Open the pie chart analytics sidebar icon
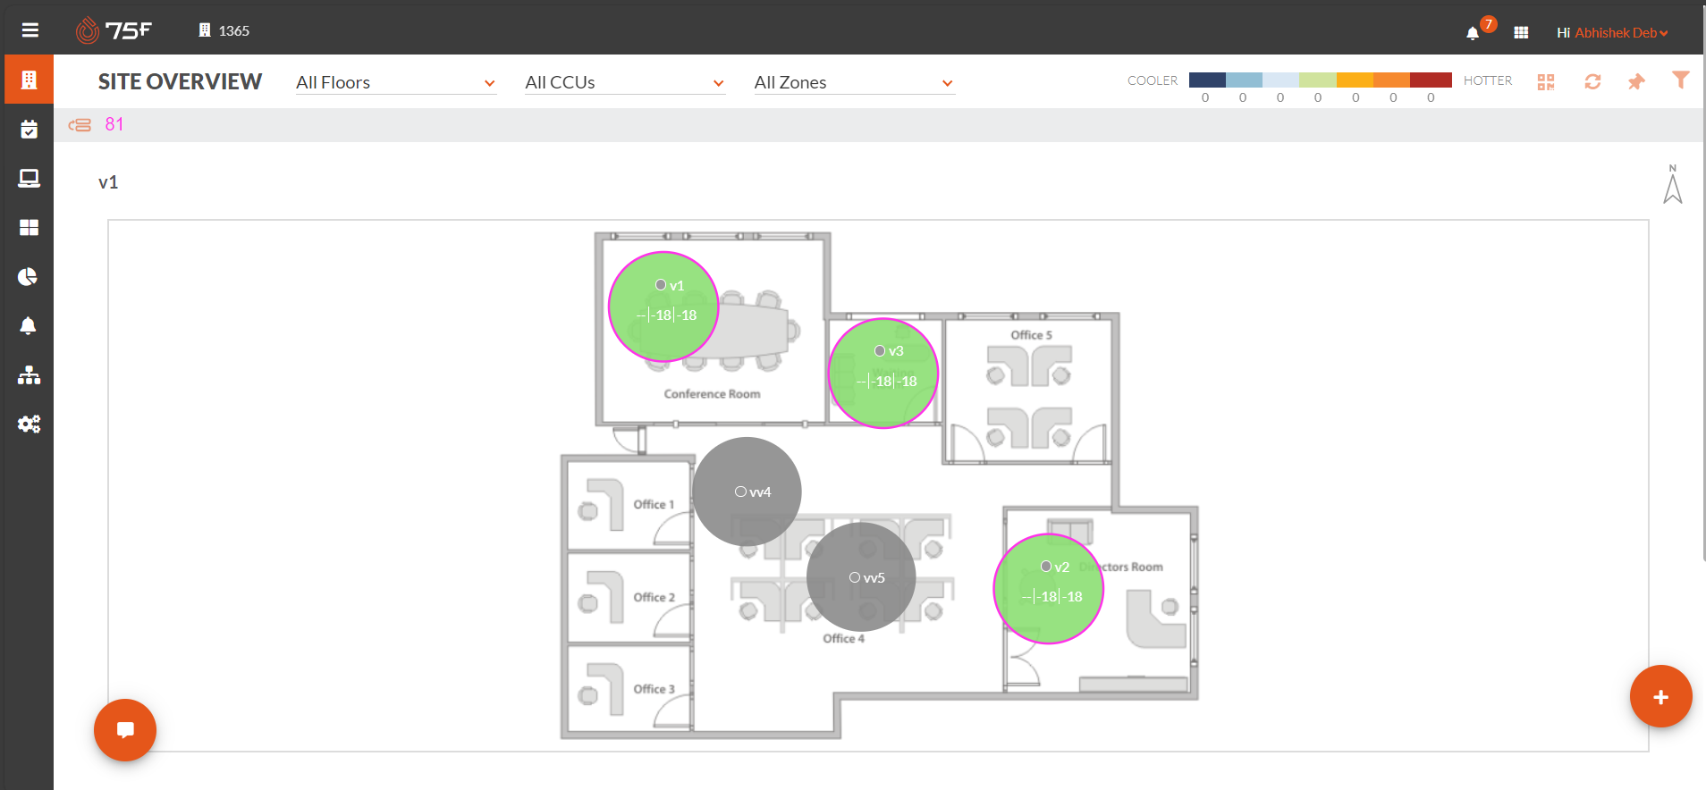Viewport: 1706px width, 790px height. 29,276
